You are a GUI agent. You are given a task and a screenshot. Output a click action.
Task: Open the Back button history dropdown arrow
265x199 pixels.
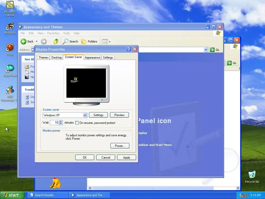coord(36,41)
